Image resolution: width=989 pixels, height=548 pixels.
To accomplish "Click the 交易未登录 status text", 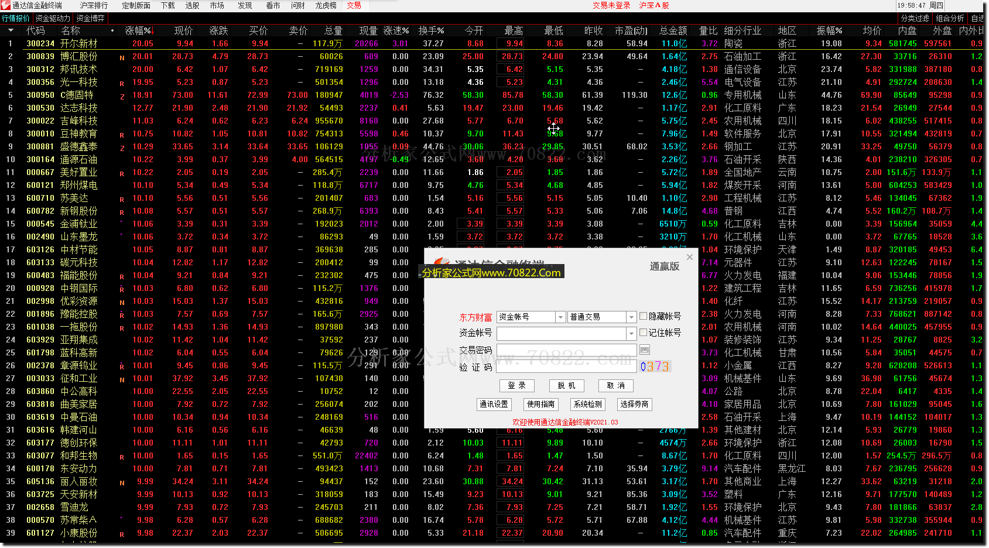I will [611, 5].
